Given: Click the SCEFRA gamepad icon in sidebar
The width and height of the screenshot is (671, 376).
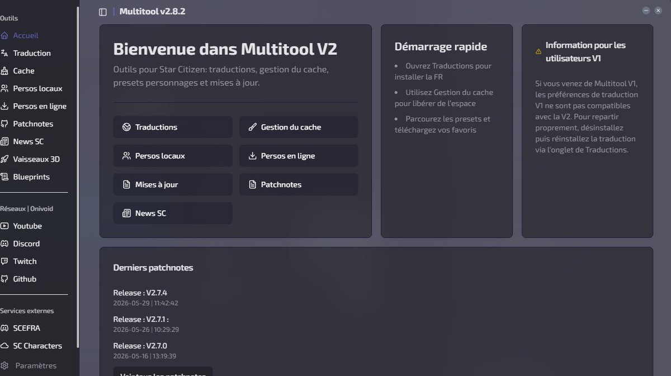Looking at the screenshot, I should click(4, 328).
